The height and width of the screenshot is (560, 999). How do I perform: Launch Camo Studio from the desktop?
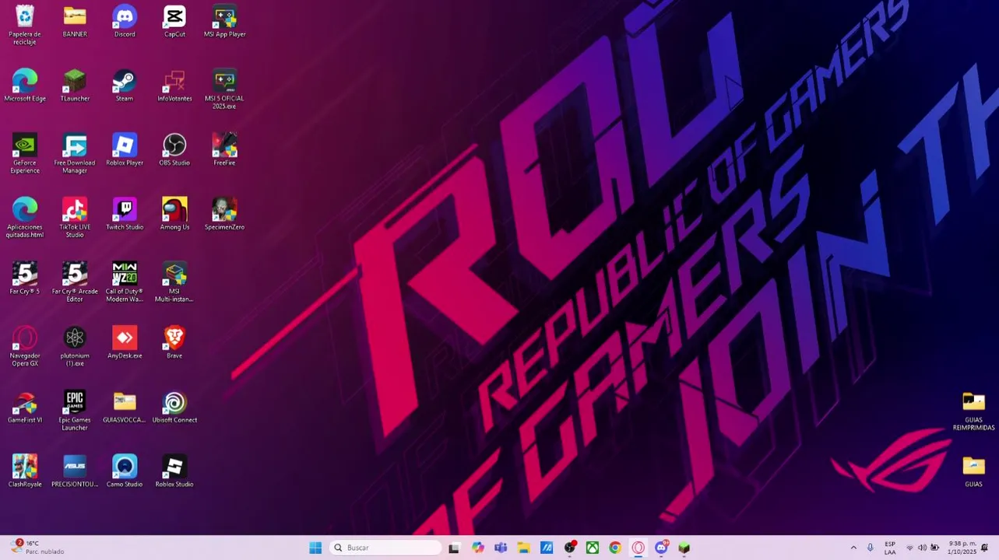point(125,471)
